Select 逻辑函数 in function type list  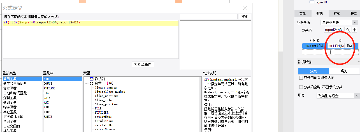(x=10, y=98)
